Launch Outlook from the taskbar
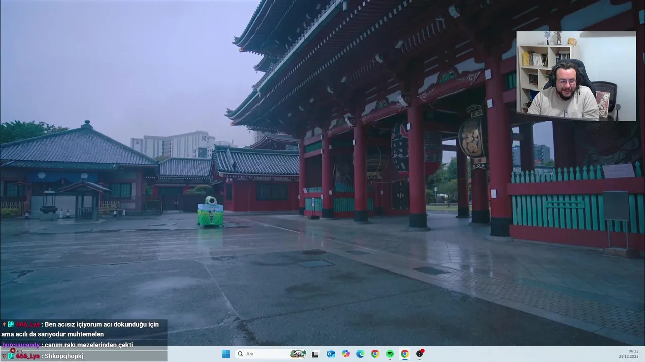This screenshot has height=362, width=645. pos(331,354)
